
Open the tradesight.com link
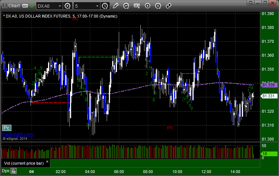click(18, 134)
